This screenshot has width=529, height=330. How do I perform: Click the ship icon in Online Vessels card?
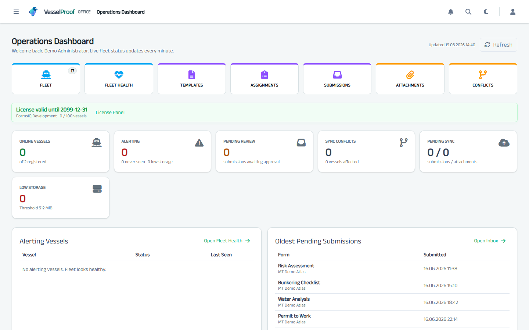coord(97,143)
